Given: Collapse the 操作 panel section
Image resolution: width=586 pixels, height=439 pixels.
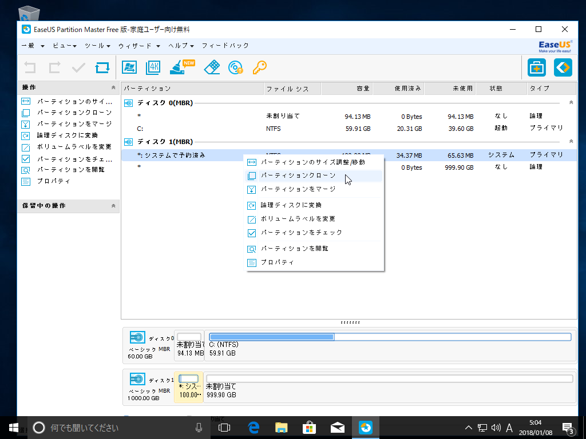Looking at the screenshot, I should [113, 87].
